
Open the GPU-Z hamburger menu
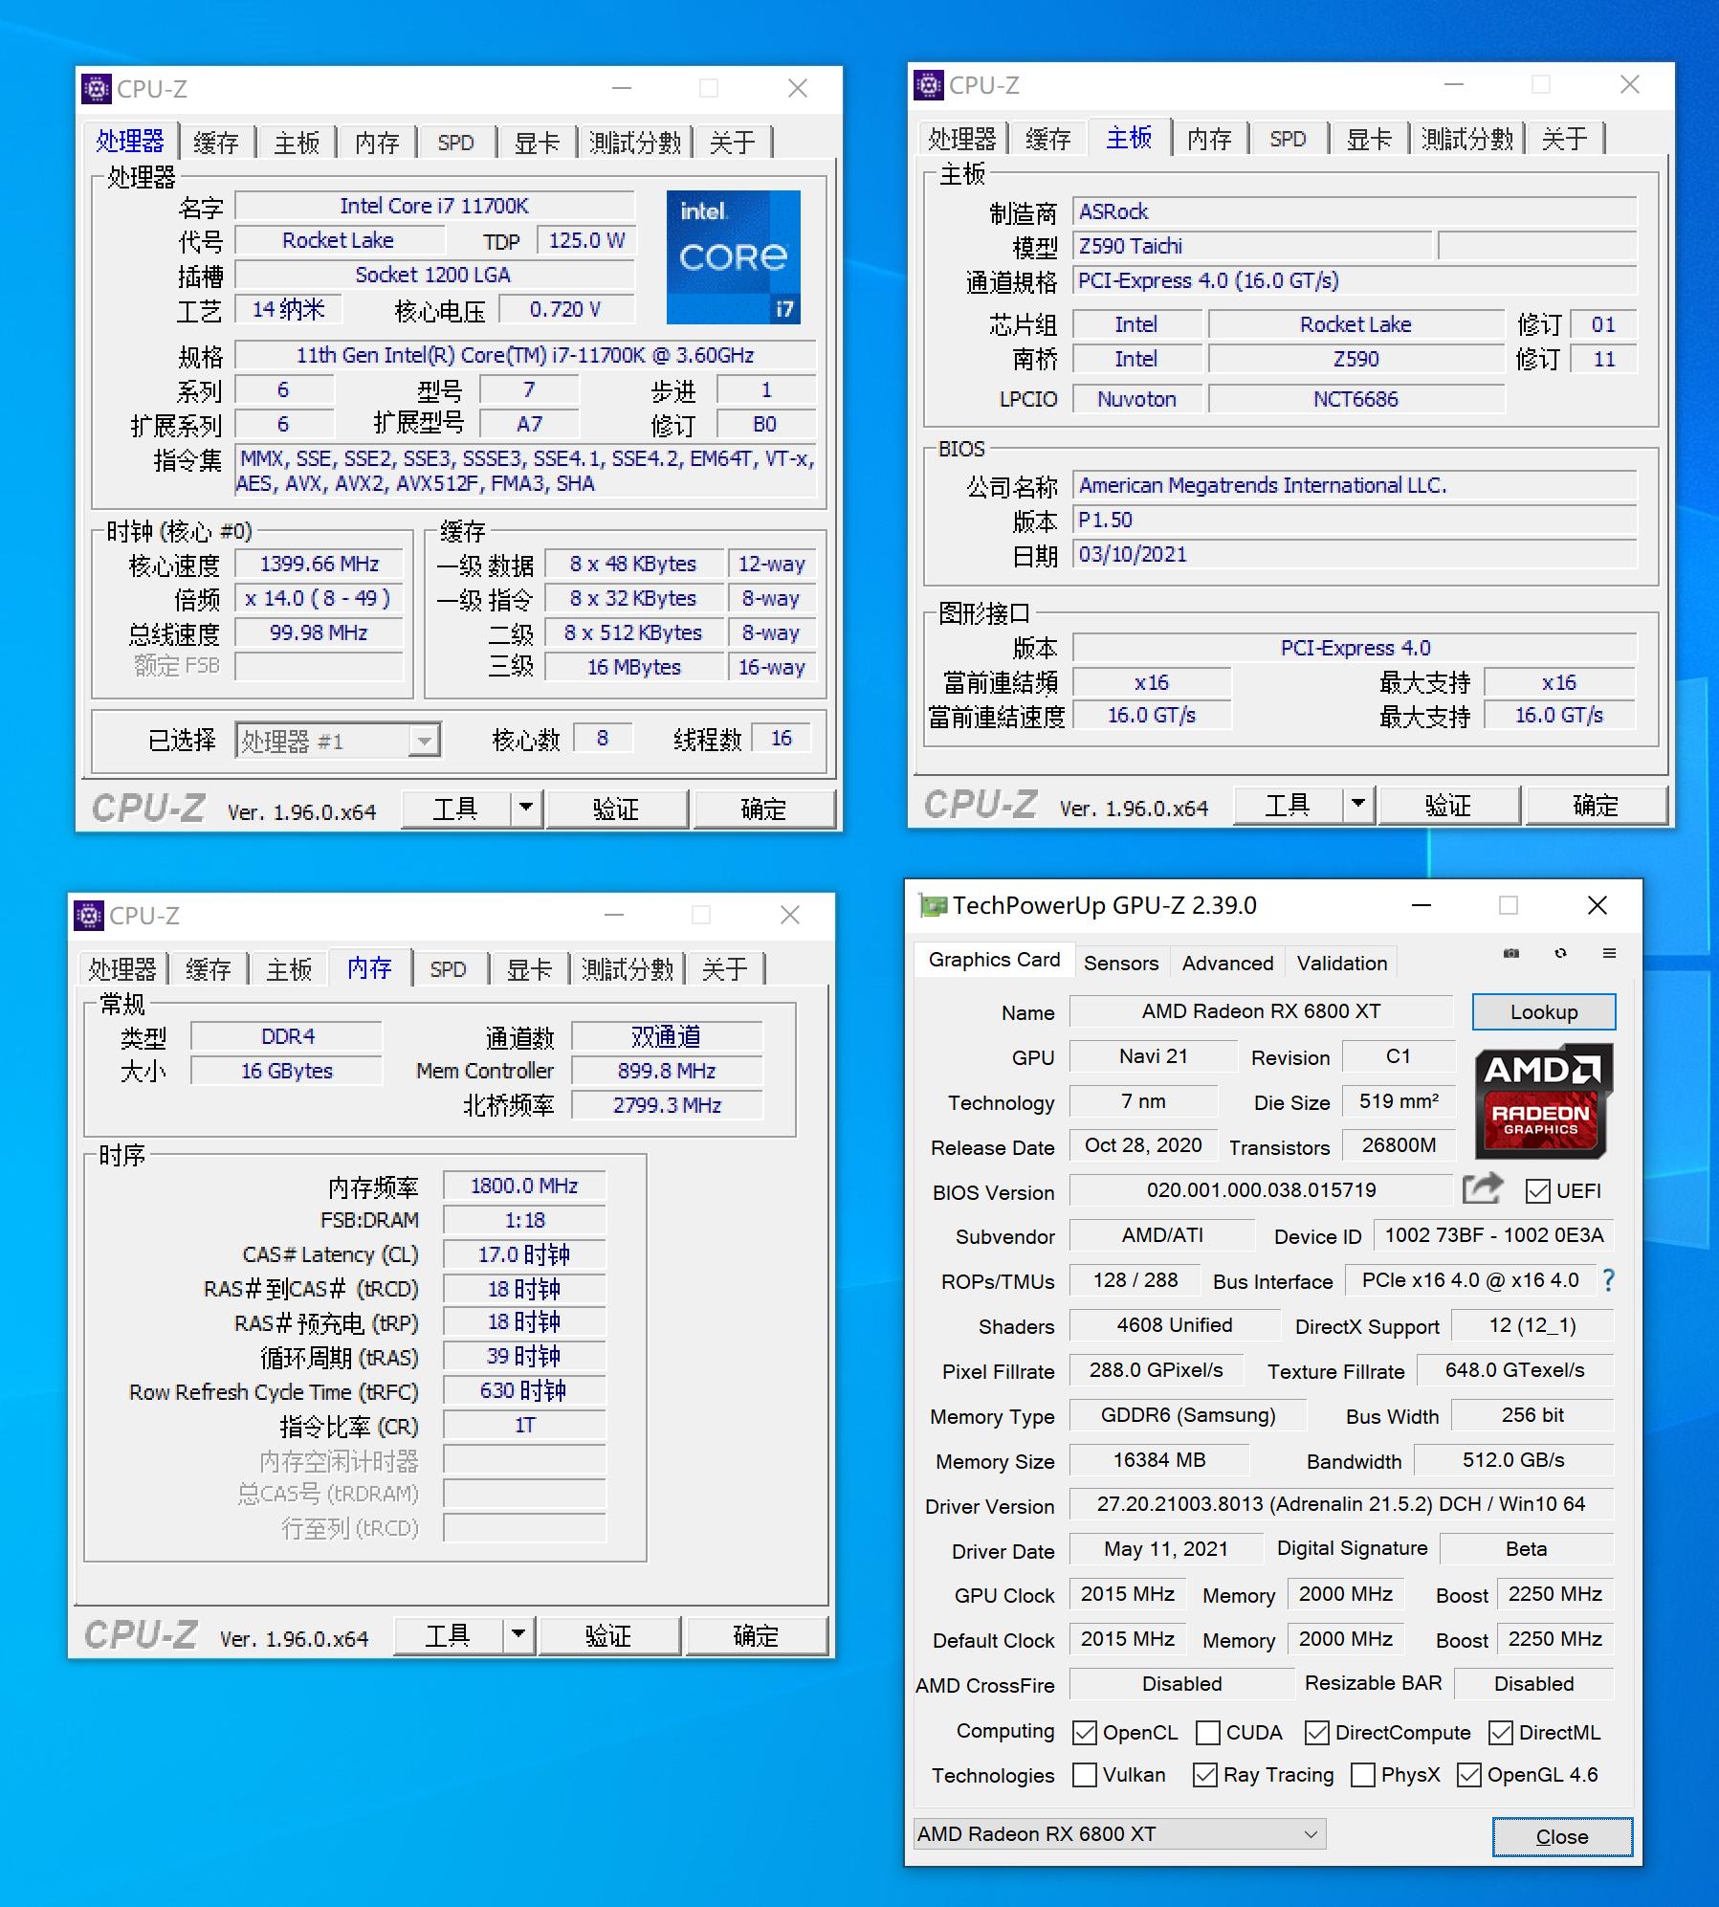coord(1611,954)
